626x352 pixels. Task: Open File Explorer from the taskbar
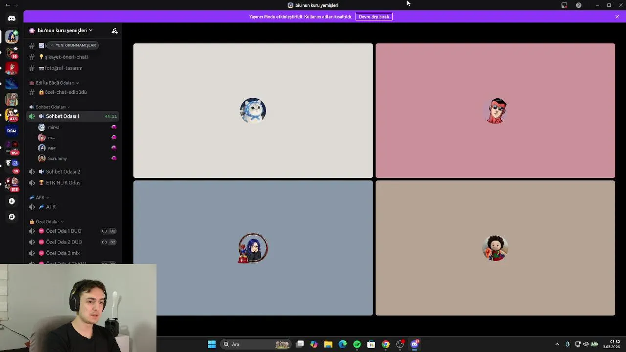[328, 344]
